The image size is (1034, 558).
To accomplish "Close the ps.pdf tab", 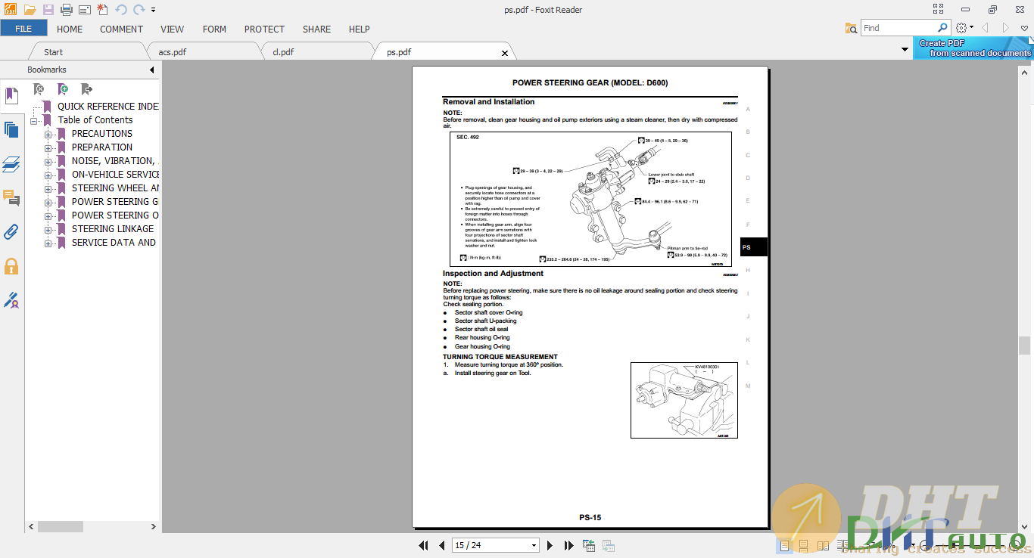I will click(x=505, y=53).
